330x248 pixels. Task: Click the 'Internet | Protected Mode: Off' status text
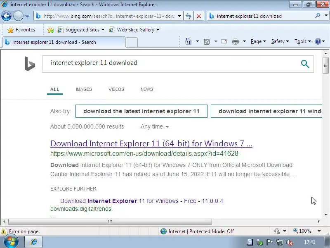201,231
